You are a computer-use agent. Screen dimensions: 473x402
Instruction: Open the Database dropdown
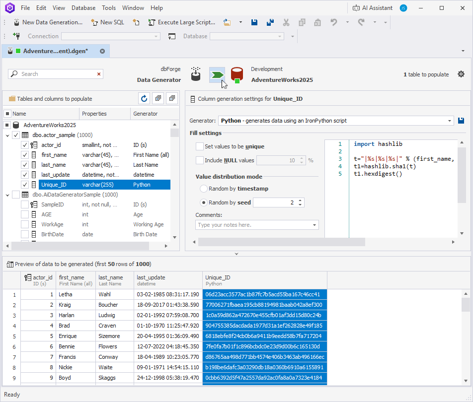pos(279,36)
